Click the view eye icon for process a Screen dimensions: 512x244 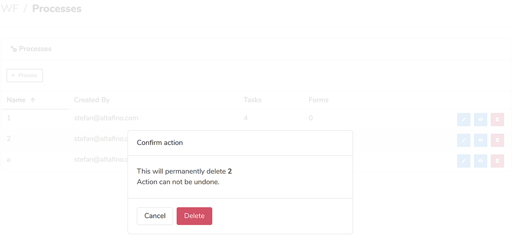pos(480,161)
